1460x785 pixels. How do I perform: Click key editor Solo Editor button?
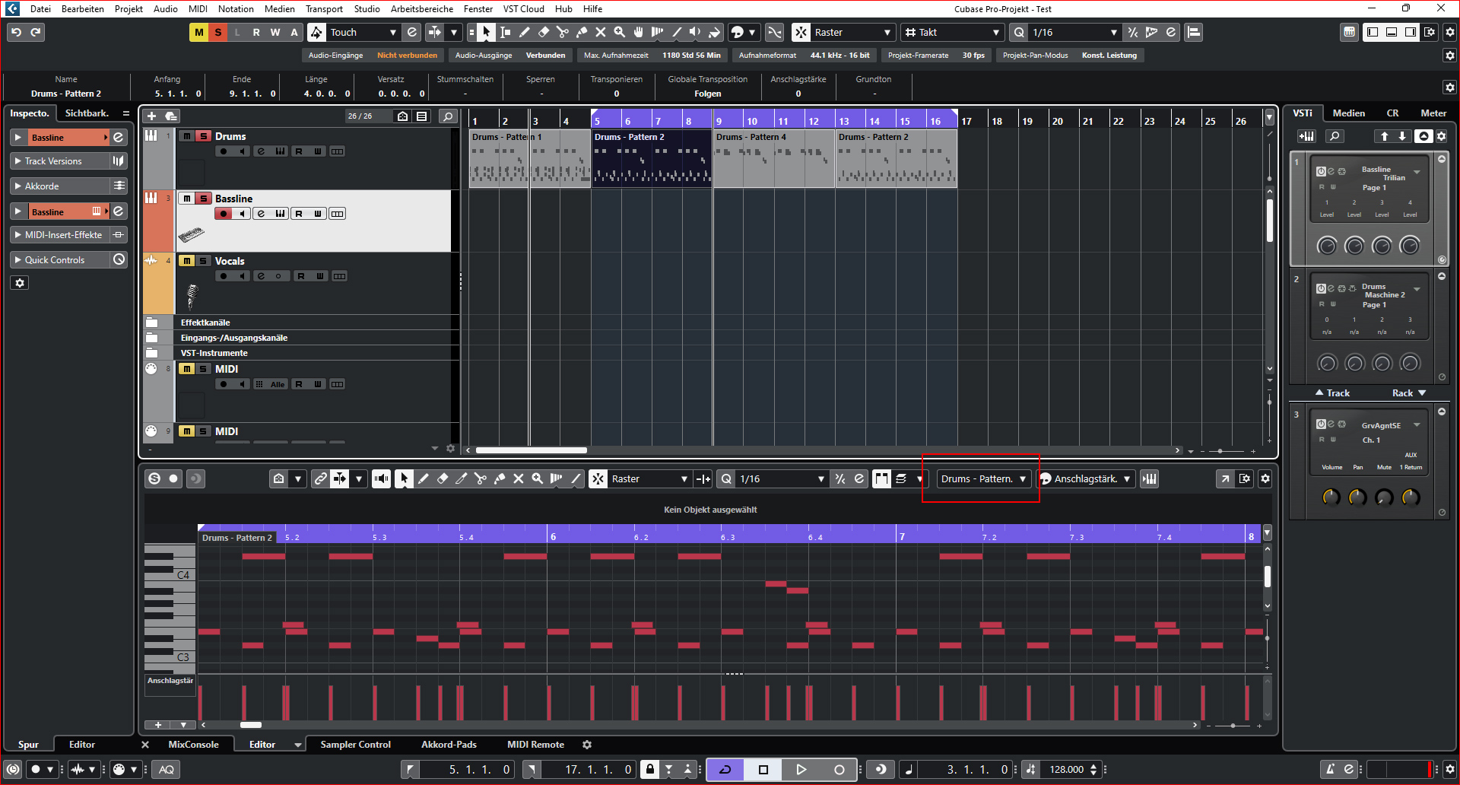coord(154,478)
